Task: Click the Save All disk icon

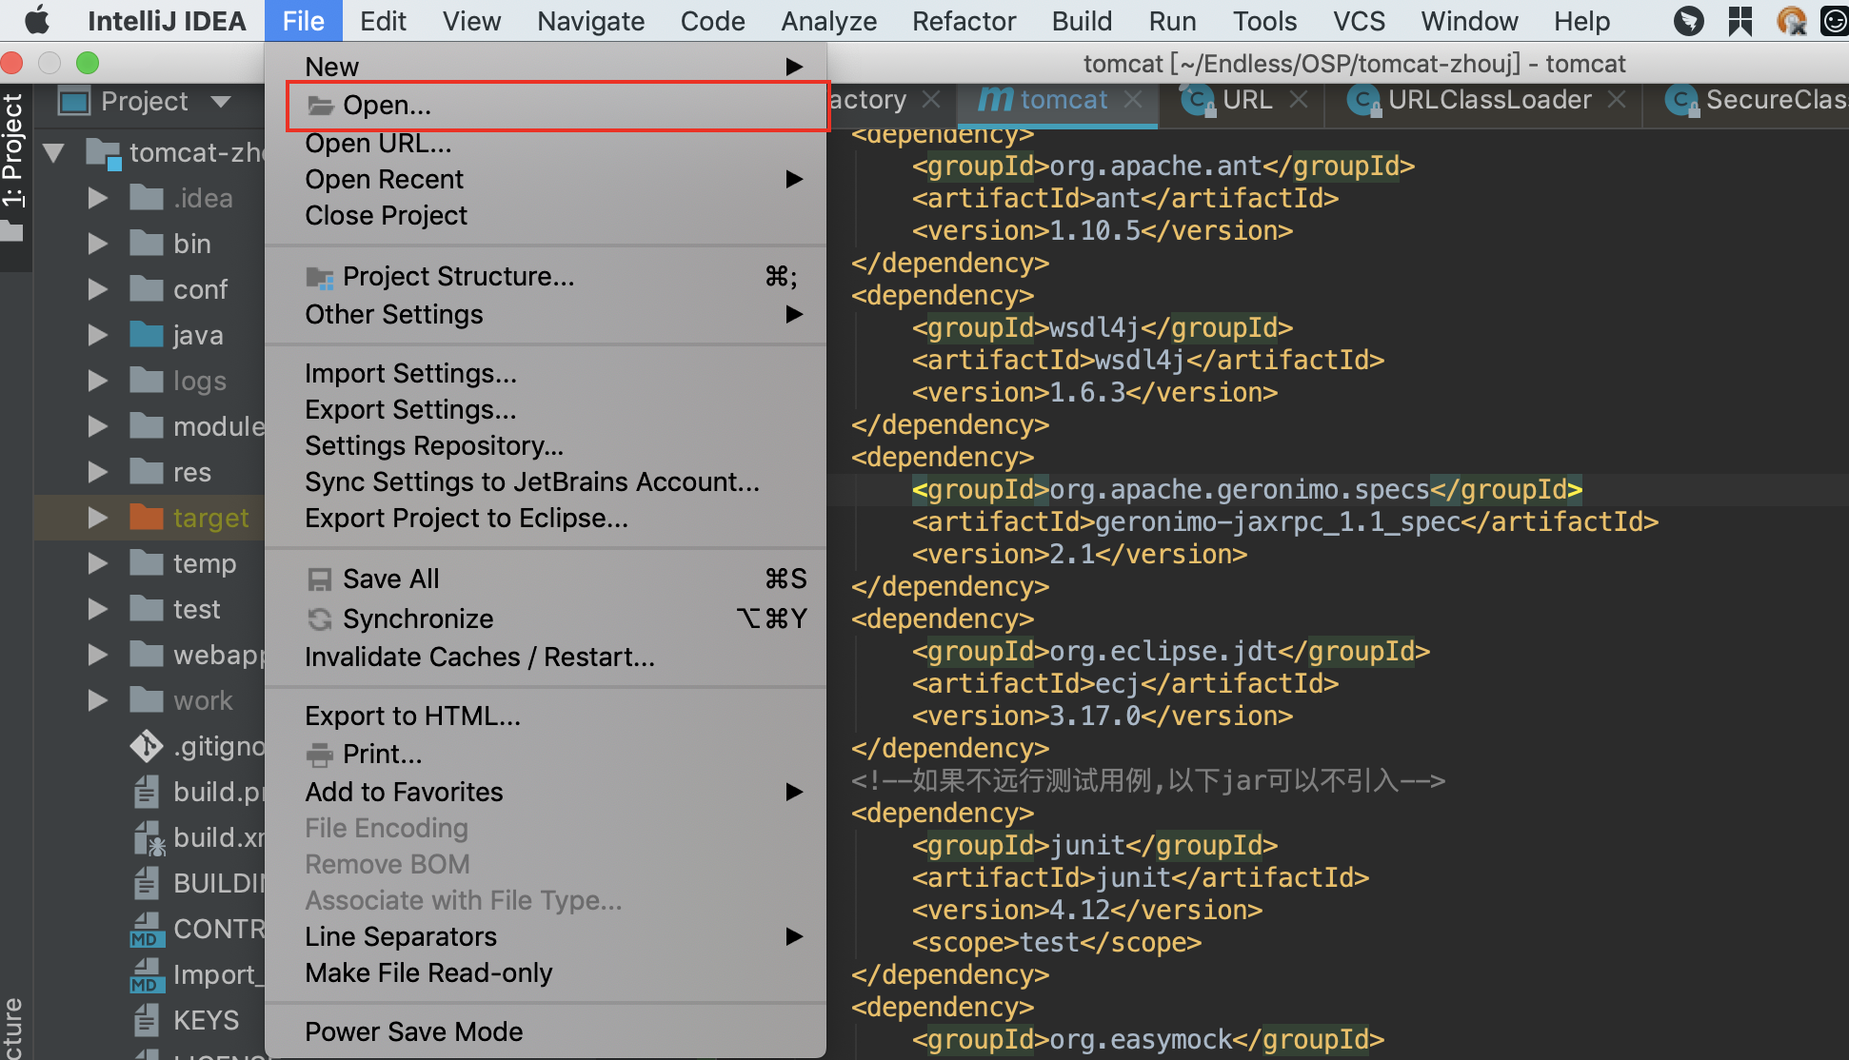Action: (x=320, y=579)
